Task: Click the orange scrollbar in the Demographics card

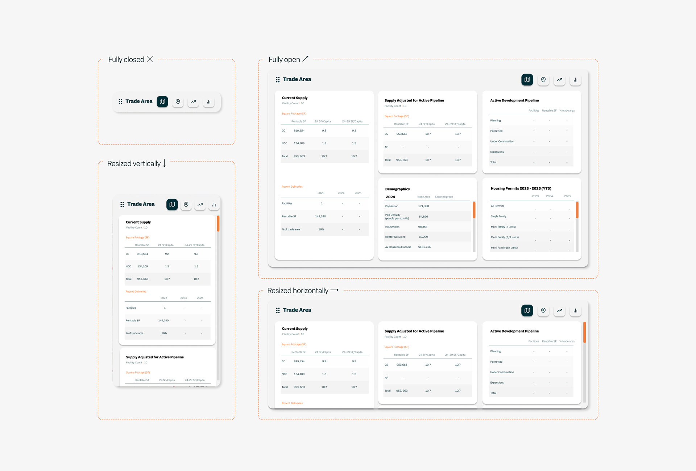Action: (474, 210)
